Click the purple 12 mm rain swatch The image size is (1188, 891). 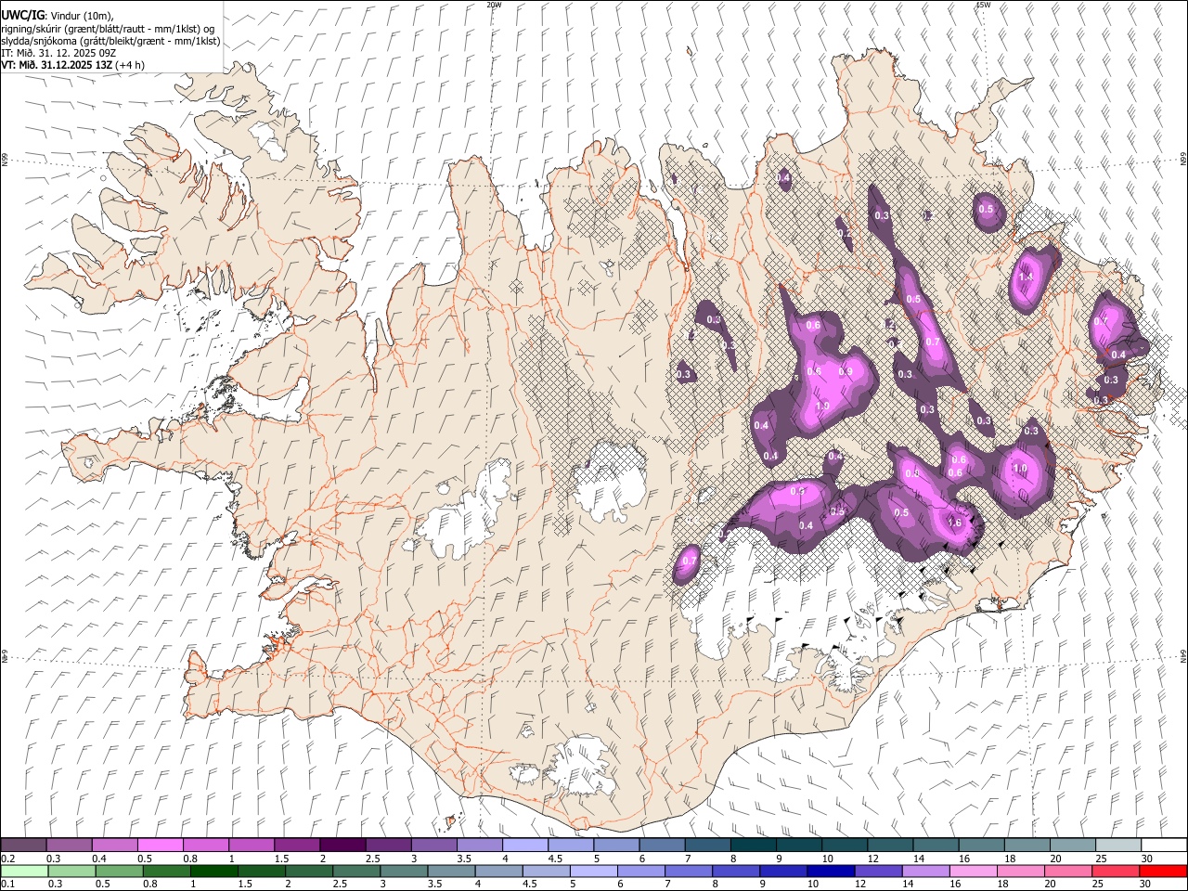[x=877, y=871]
